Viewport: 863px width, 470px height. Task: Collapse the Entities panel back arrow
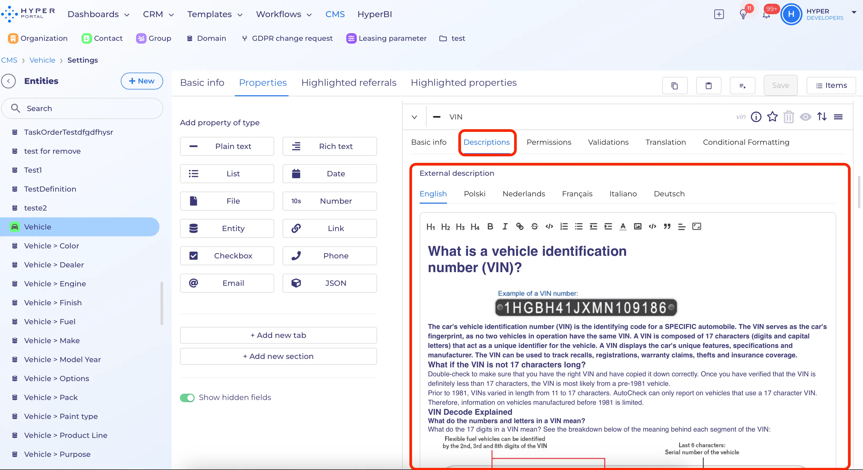click(8, 81)
